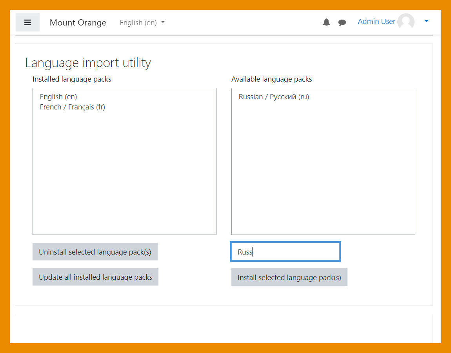Expand the English (en) language menu
This screenshot has width=451, height=353.
click(142, 22)
